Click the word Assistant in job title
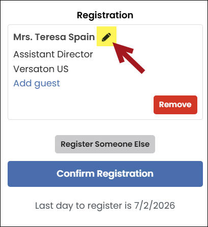This screenshot has height=227, width=208. tap(34, 54)
